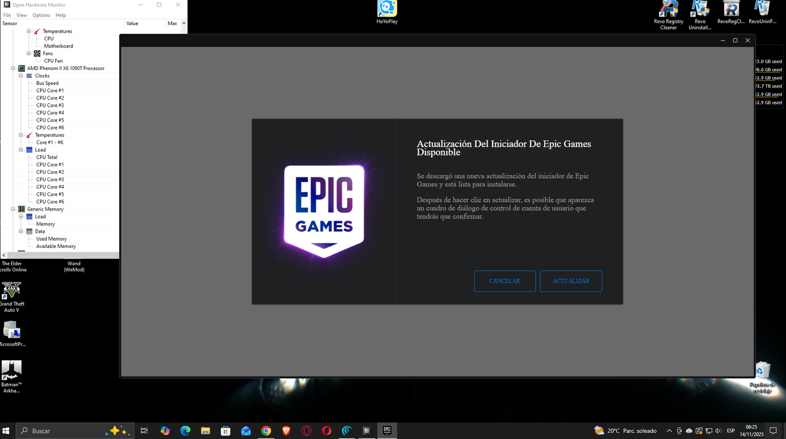Viewport: 786px width, 439px height.
Task: Click the memory chip icon beside Generic Memory
Action: [21, 209]
